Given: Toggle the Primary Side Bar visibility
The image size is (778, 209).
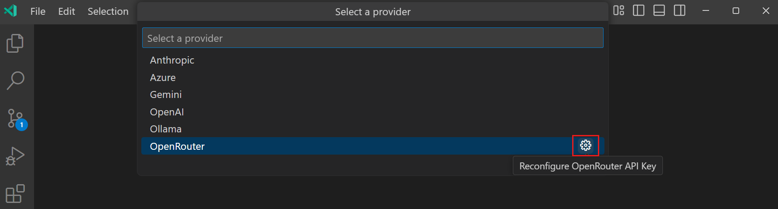Looking at the screenshot, I should 638,10.
